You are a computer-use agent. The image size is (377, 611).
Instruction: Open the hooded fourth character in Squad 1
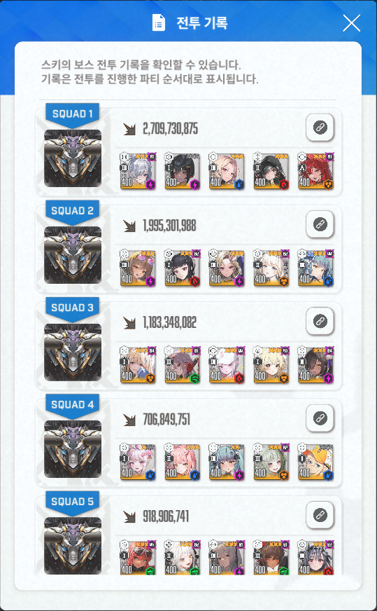point(271,171)
